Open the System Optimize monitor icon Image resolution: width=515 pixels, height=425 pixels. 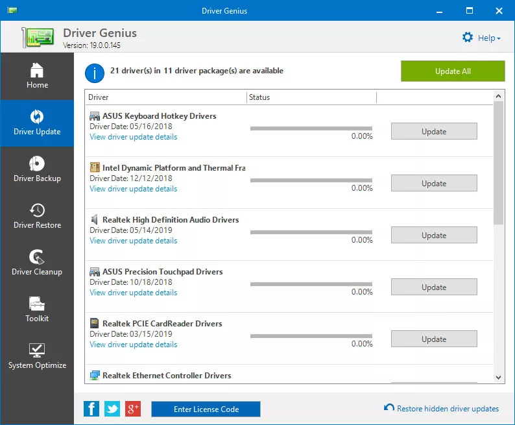[x=37, y=350]
